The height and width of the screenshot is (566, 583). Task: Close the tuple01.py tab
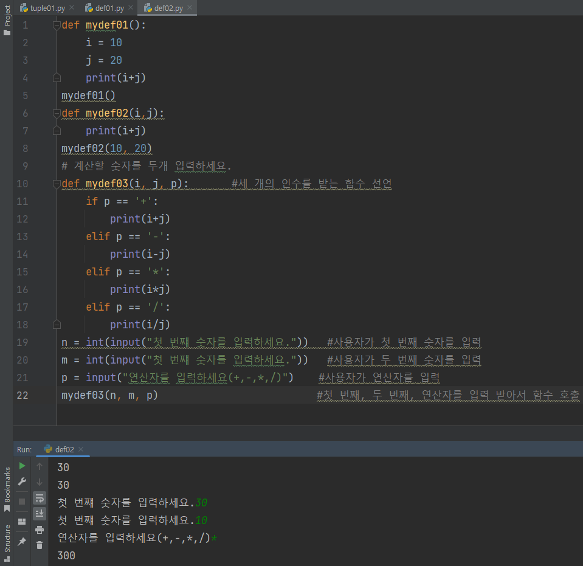[72, 7]
